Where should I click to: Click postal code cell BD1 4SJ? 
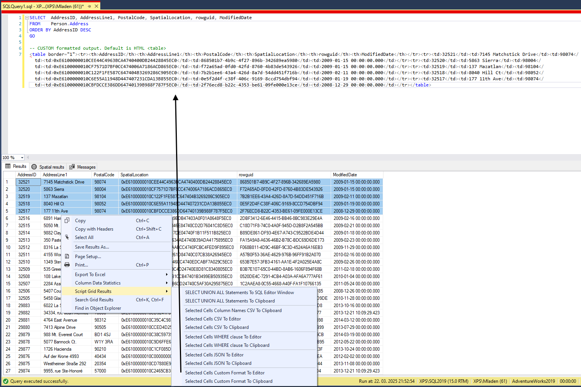pos(105,335)
